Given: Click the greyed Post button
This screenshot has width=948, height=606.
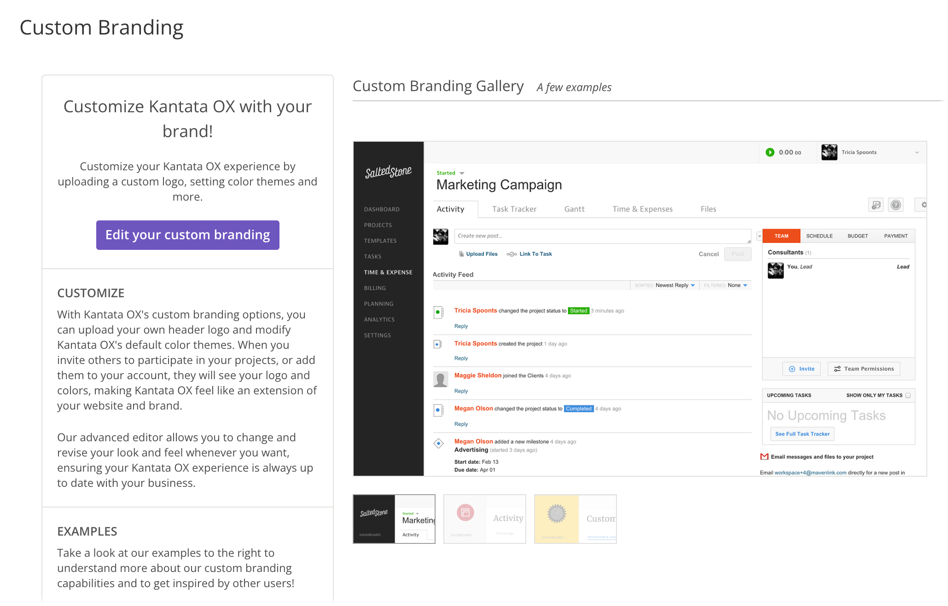Looking at the screenshot, I should (x=738, y=254).
